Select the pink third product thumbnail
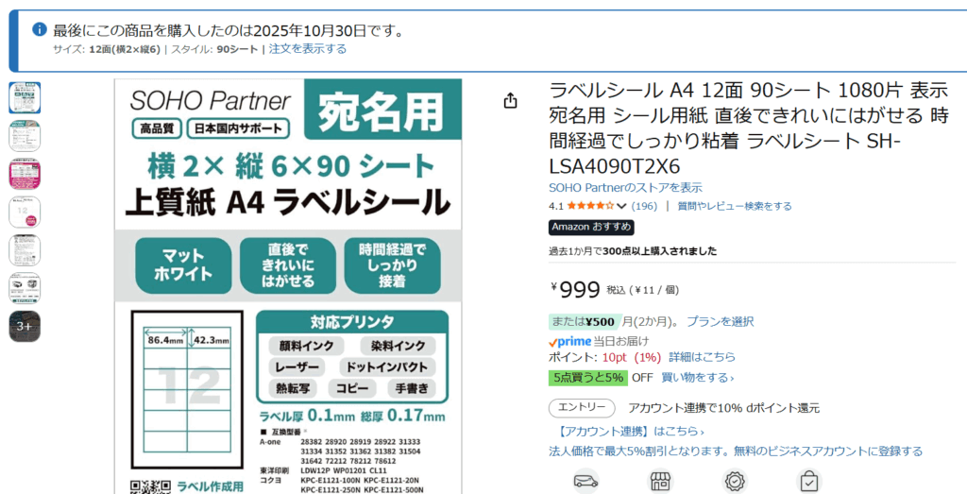 tap(25, 174)
